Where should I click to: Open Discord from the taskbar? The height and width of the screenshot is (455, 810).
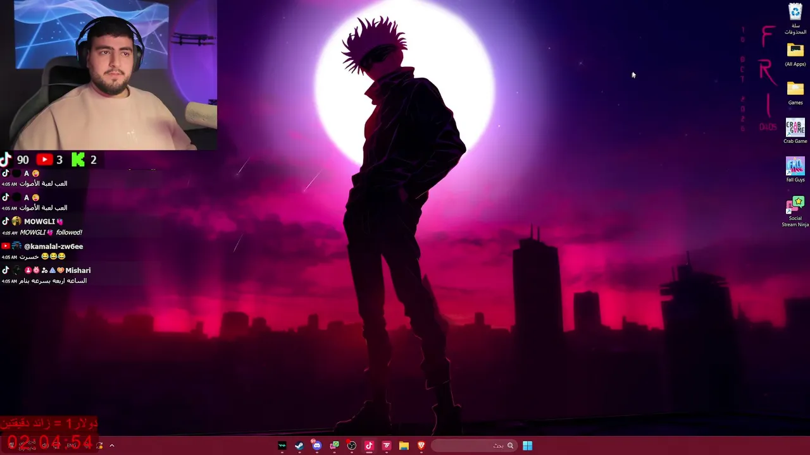317,446
